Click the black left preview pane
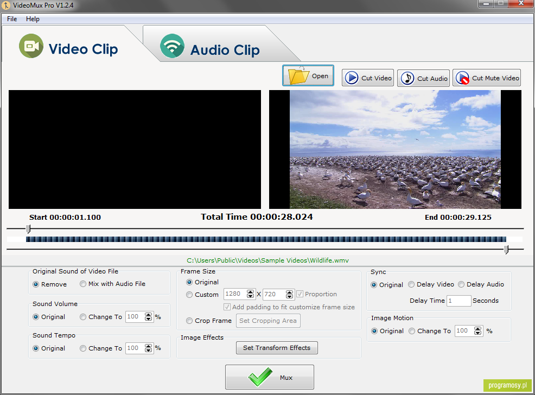Viewport: 535px width, 395px height. pos(135,149)
